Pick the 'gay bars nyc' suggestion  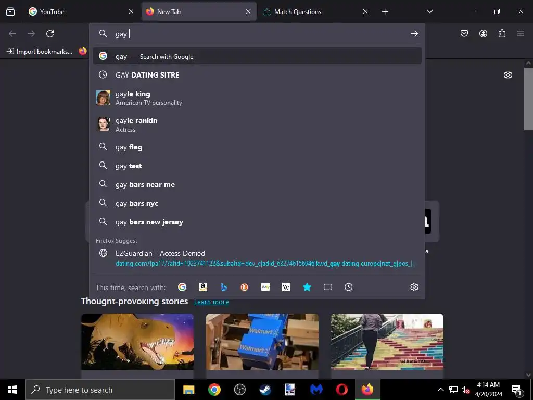pyautogui.click(x=257, y=203)
